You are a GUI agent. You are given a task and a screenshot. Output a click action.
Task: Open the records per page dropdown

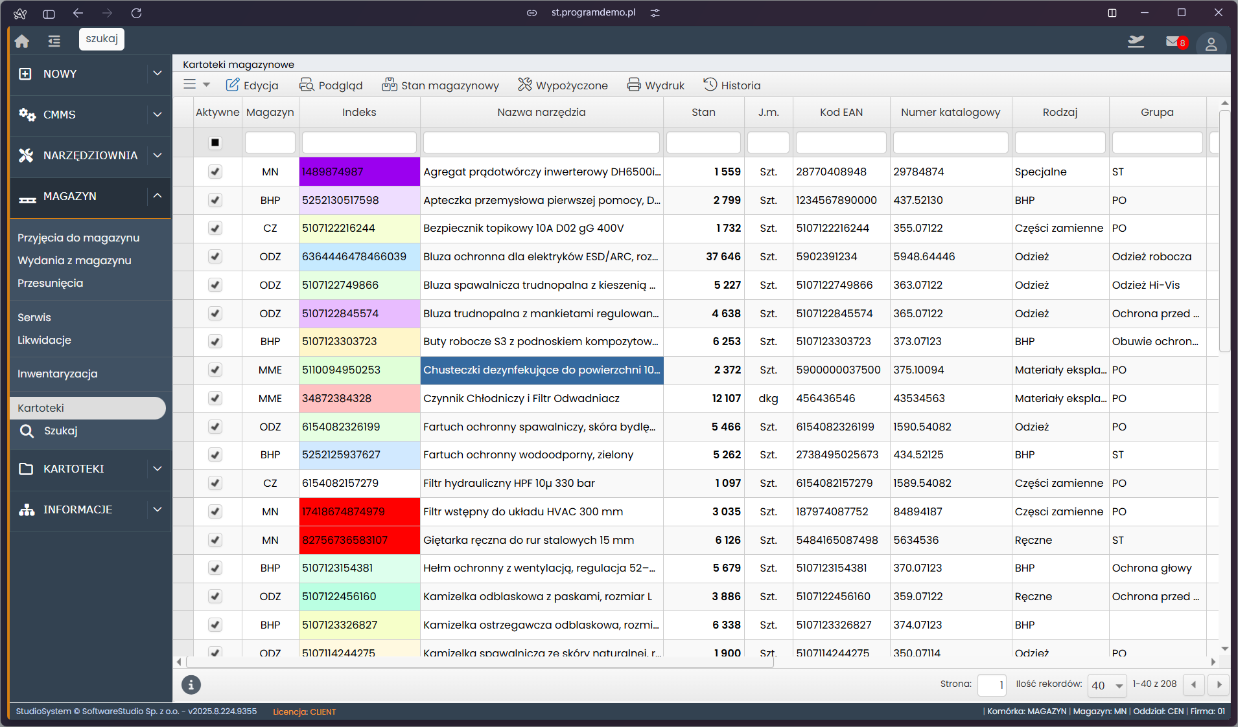click(1106, 685)
